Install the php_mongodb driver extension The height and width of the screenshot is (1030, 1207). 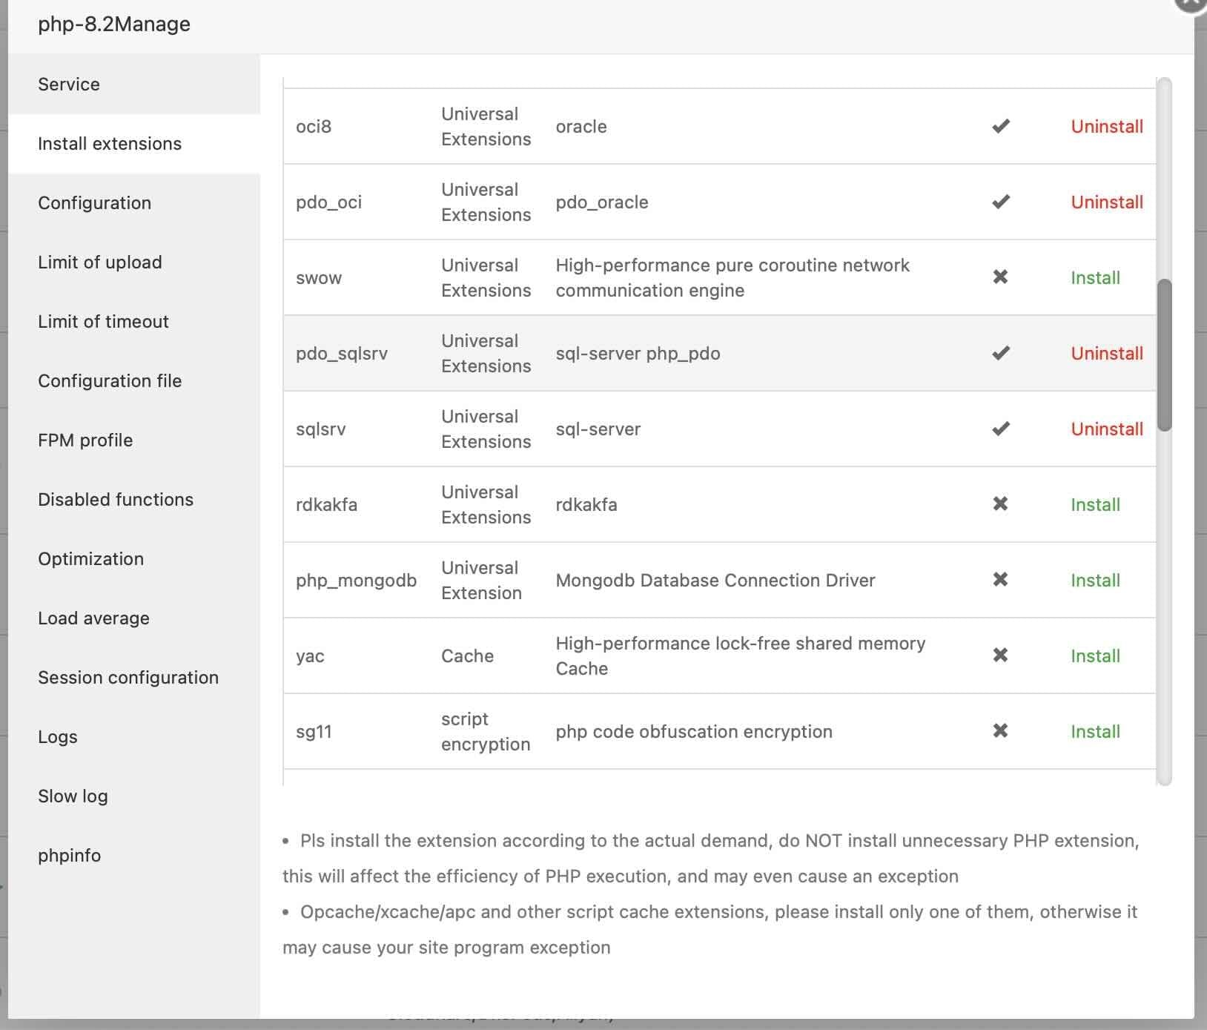(x=1094, y=581)
